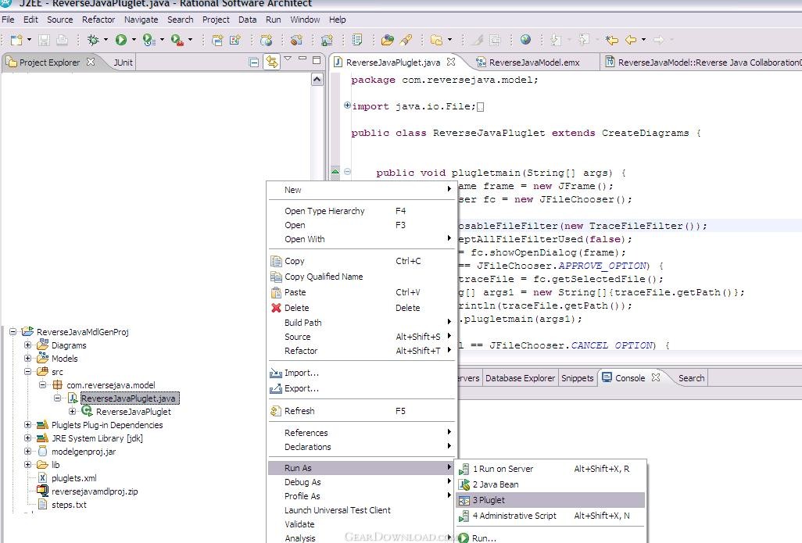Viewport: 802px width, 543px height.
Task: Click Copy Qualified Name menu entry
Action: [362, 277]
